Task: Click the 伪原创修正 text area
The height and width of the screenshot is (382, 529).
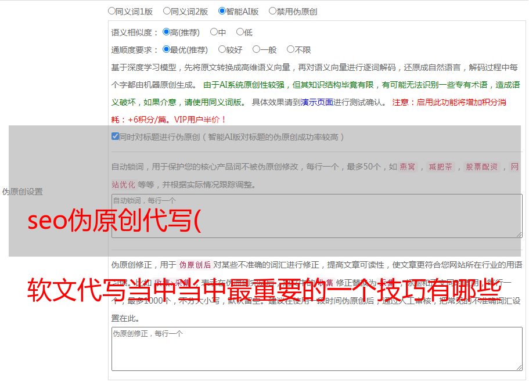Action: tap(317, 349)
